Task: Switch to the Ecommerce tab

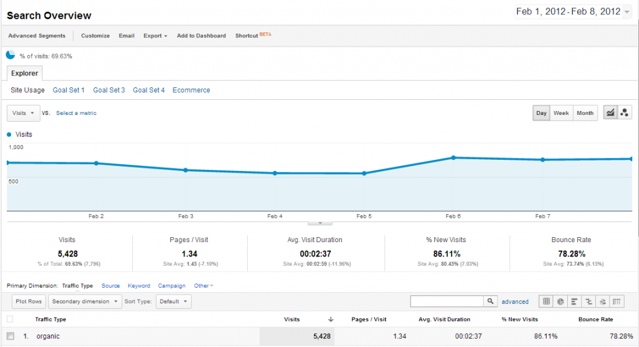Action: (x=191, y=90)
